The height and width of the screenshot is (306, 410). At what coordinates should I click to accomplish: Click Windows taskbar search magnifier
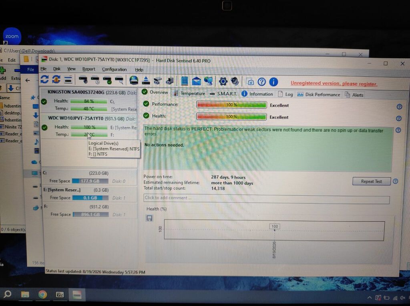(x=7, y=294)
